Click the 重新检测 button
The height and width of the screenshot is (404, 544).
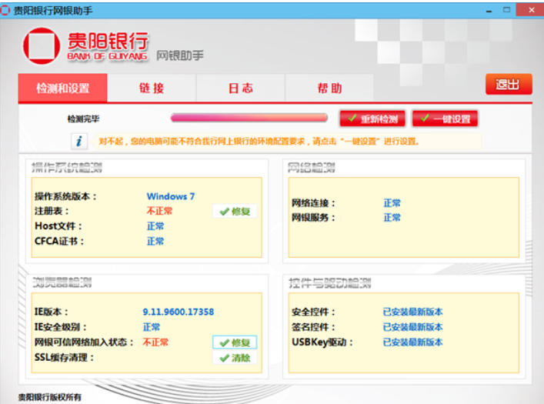[372, 119]
